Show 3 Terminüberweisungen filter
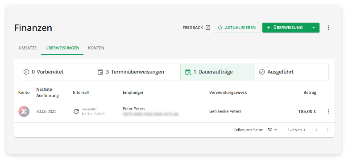The height and width of the screenshot is (162, 348). point(137,72)
